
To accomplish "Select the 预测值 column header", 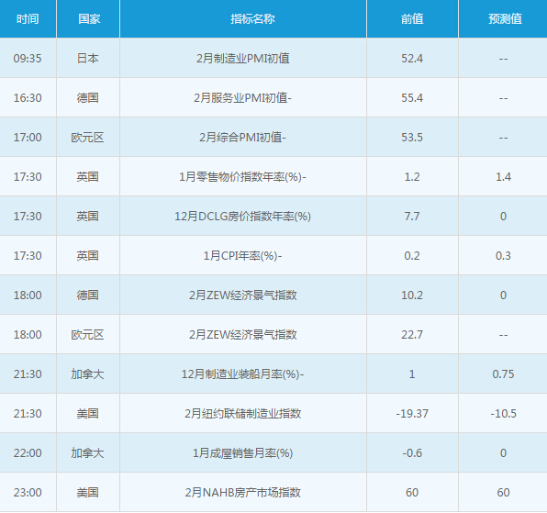I will click(505, 19).
